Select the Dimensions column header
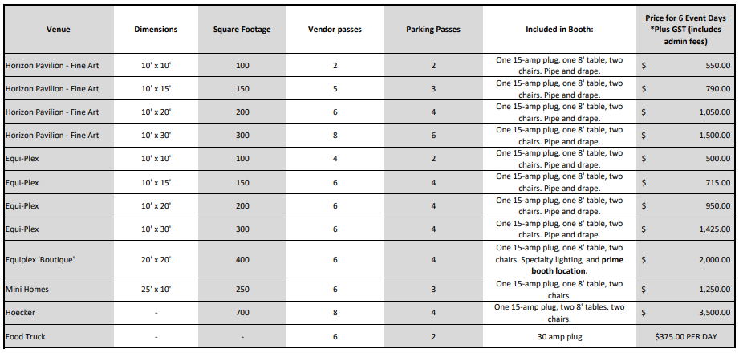Screen dimensions: 739x353 [156, 30]
